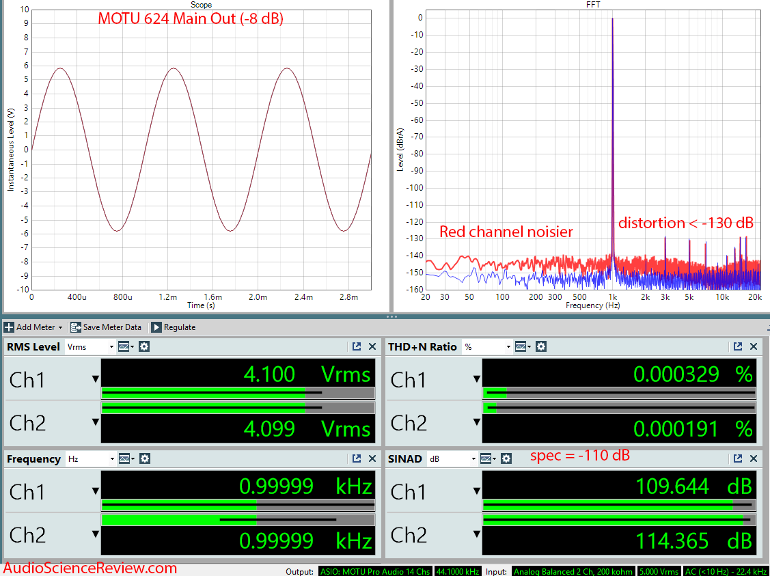Click SINAD Ch1 bar graph
Viewport: 770px width, 576px height.
[619, 505]
